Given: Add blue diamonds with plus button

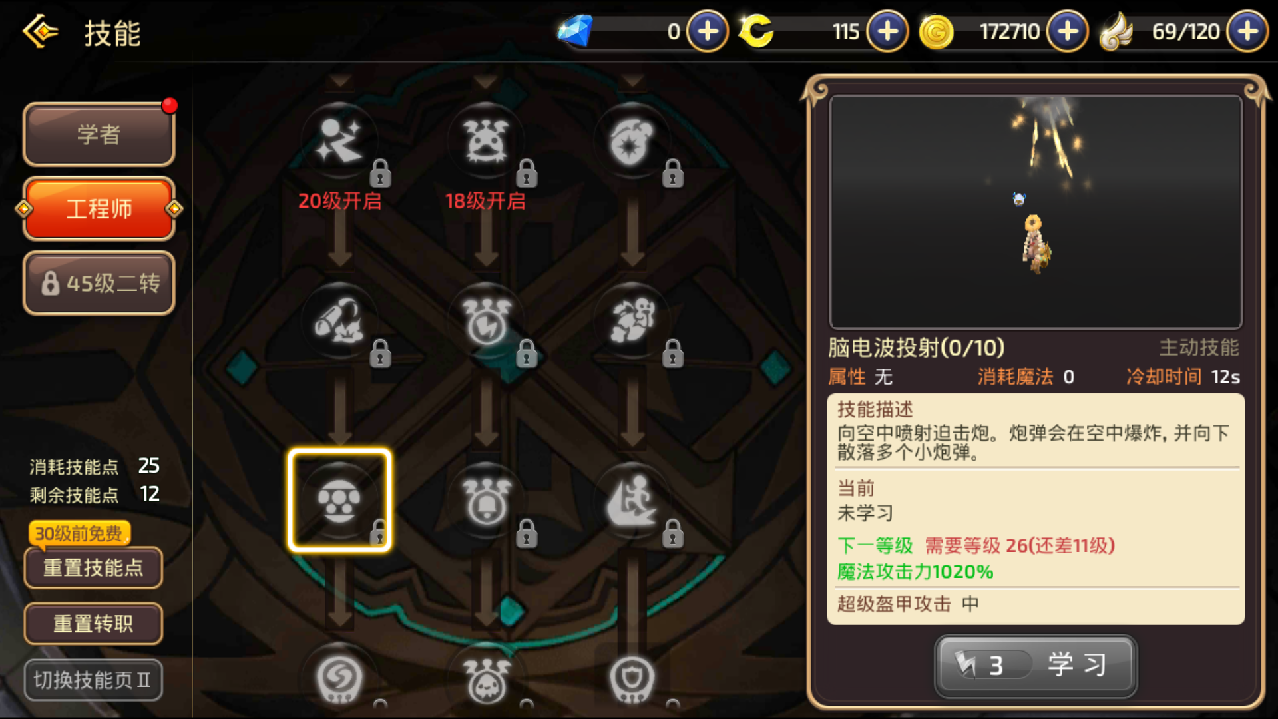Looking at the screenshot, I should 707,31.
